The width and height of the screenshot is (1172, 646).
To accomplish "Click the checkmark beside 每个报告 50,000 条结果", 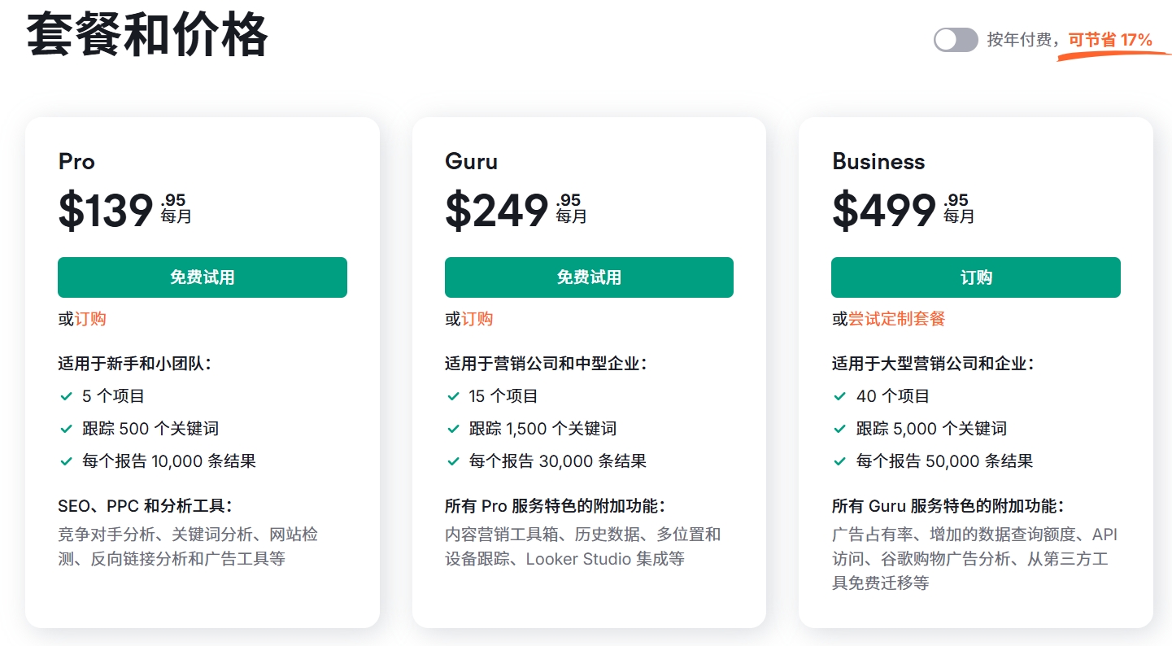I will (840, 461).
